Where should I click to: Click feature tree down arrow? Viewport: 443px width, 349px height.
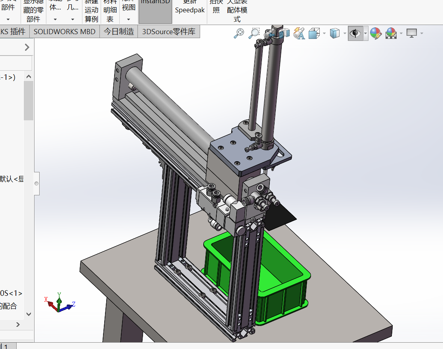pyautogui.click(x=29, y=314)
